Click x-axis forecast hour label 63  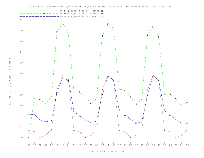tap(148, 145)
